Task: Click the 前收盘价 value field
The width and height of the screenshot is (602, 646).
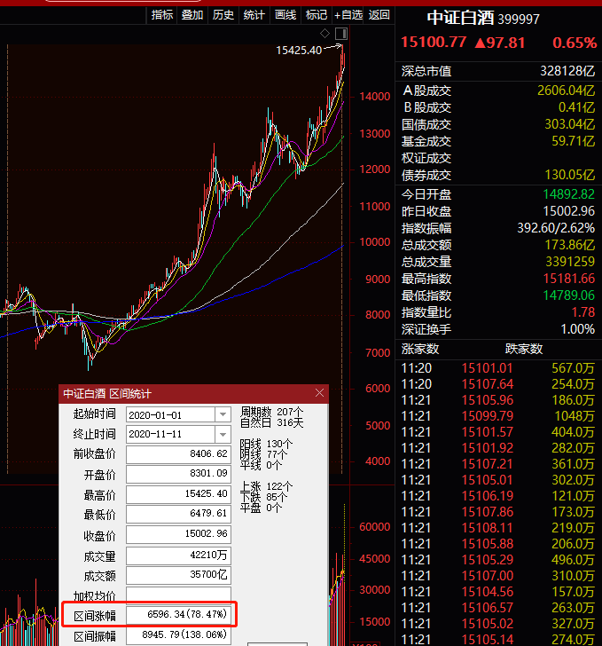Action: point(178,454)
